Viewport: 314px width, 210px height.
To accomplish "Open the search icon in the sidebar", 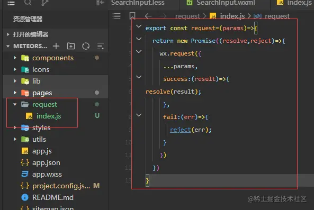I will (28, 3).
